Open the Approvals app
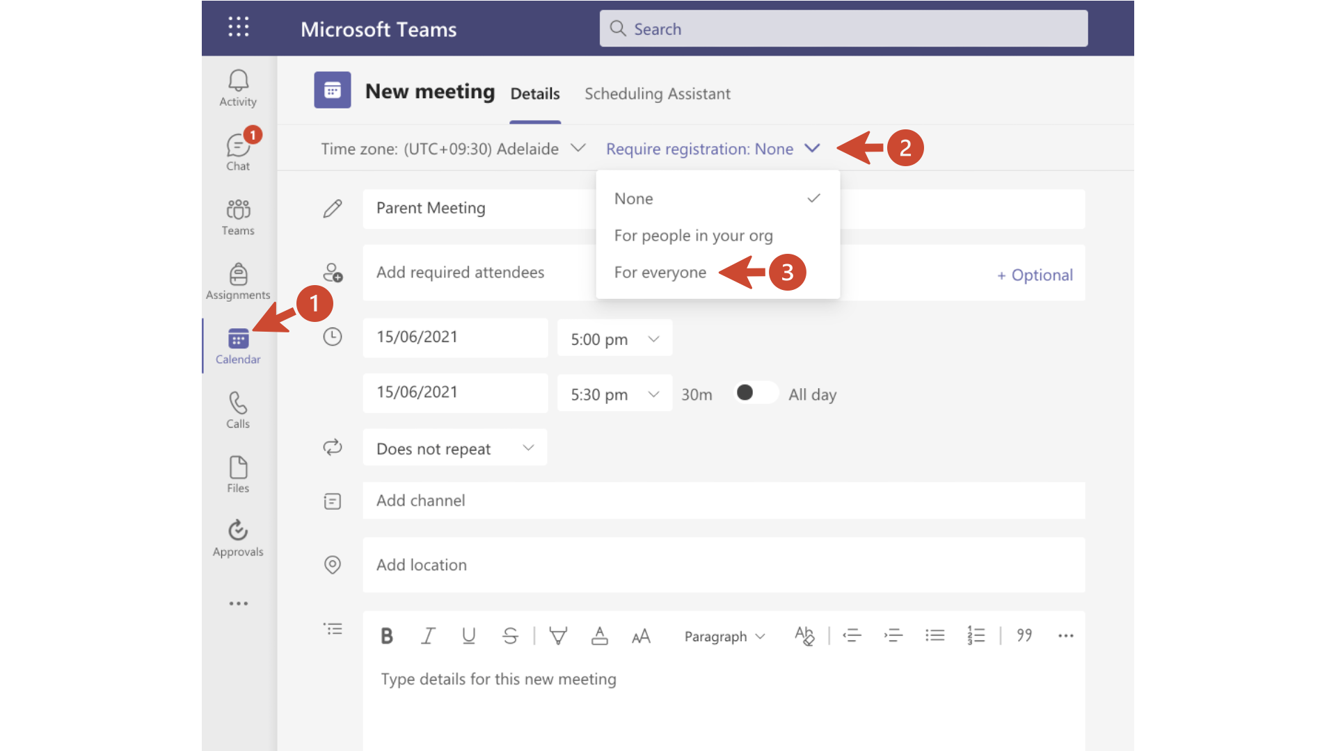This screenshot has width=1336, height=751. 237,538
